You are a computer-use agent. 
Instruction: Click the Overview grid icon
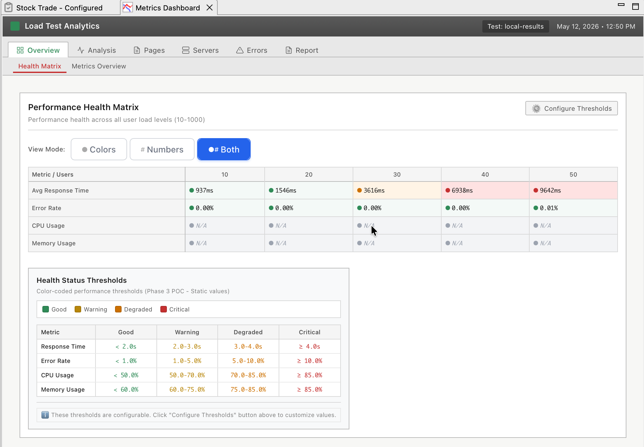pos(20,50)
